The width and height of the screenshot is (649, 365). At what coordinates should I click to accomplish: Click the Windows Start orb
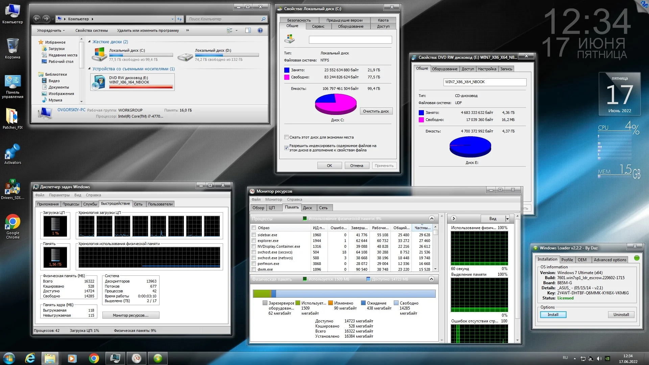click(x=9, y=358)
